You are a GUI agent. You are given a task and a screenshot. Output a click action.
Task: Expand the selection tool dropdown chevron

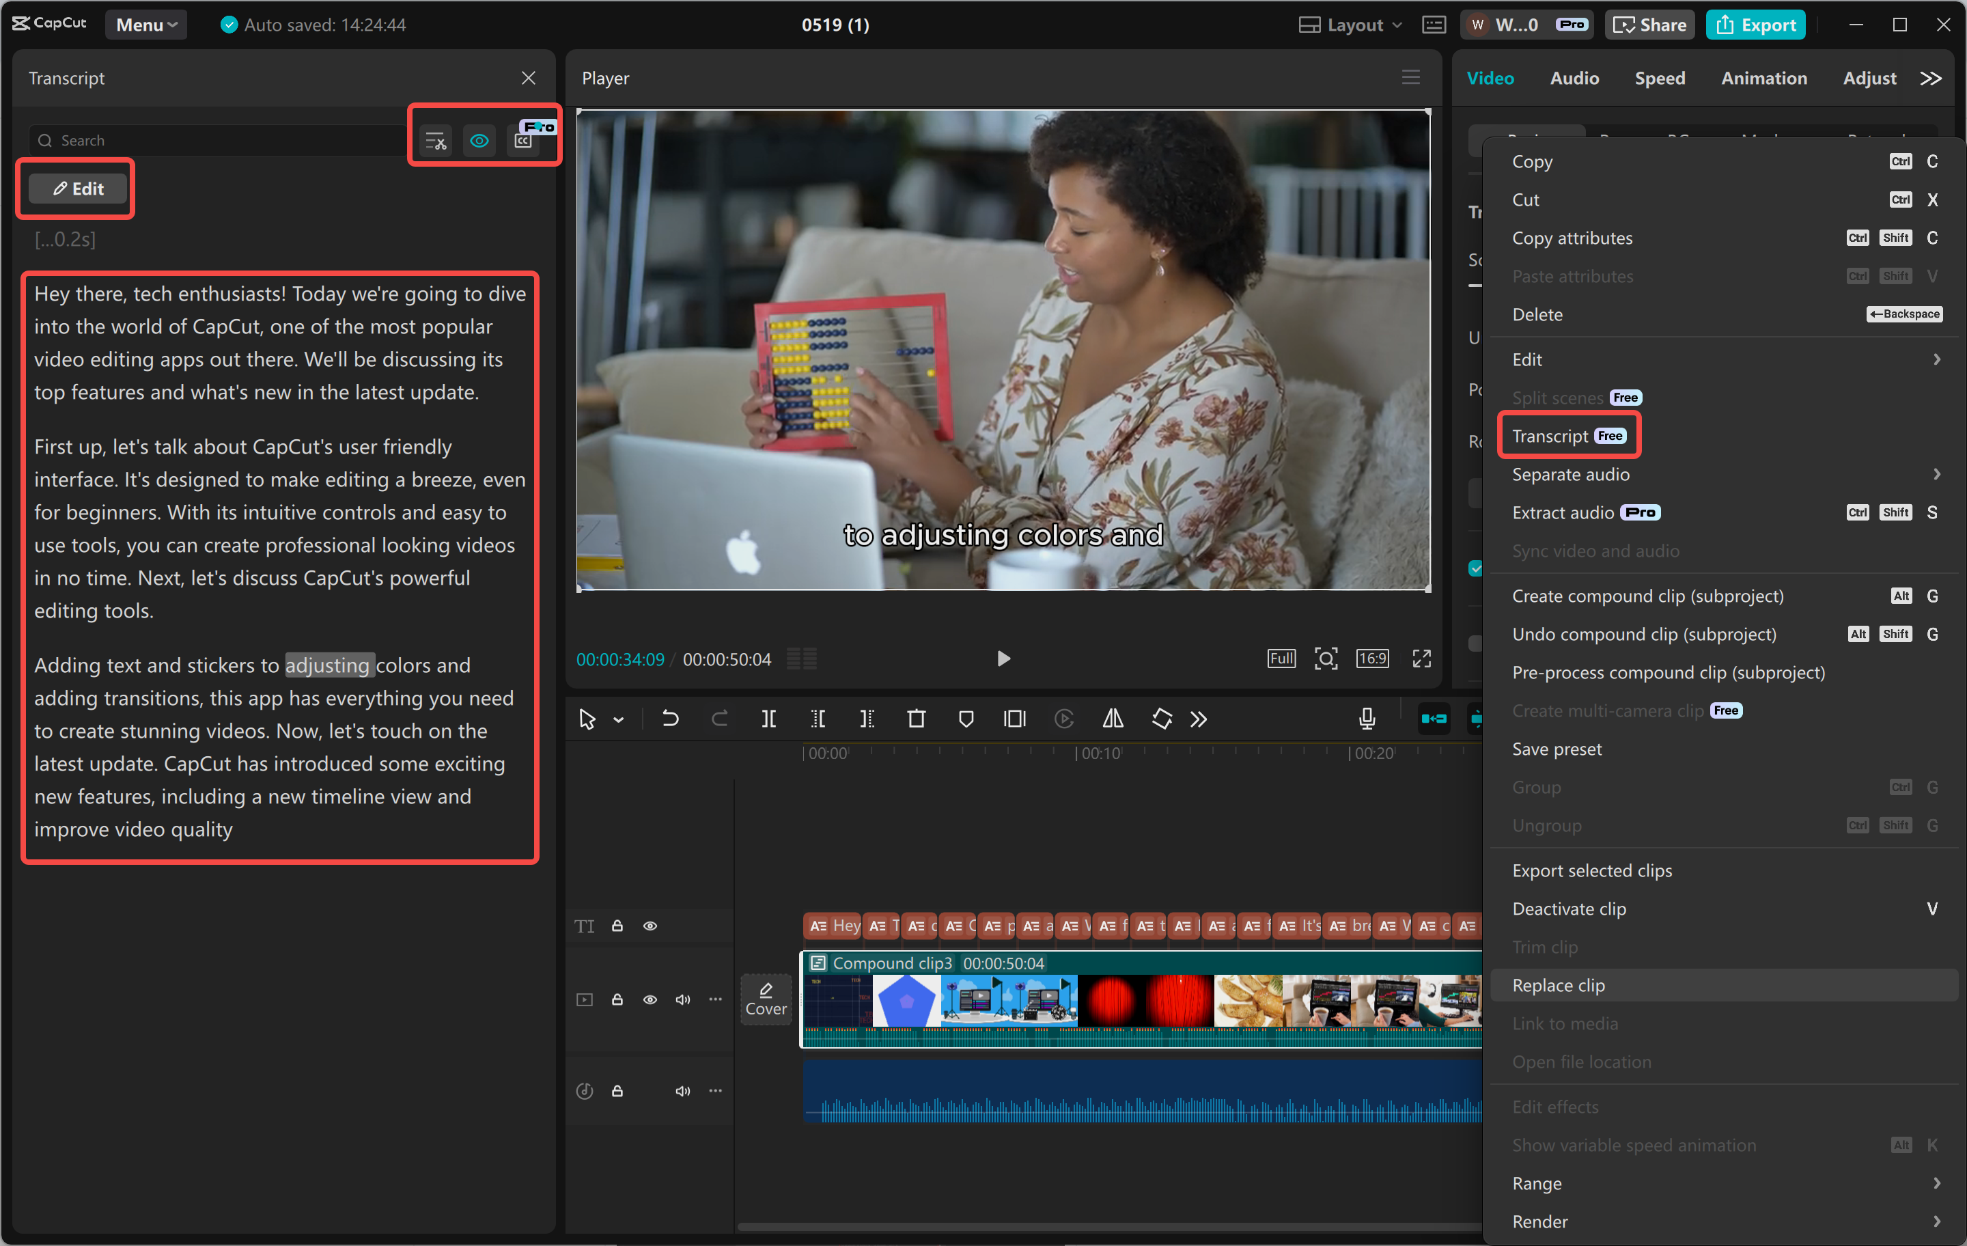618,720
